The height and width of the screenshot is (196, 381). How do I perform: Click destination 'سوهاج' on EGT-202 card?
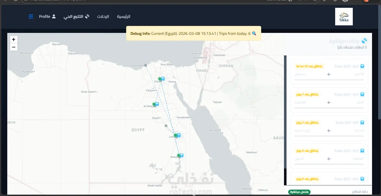(300, 74)
